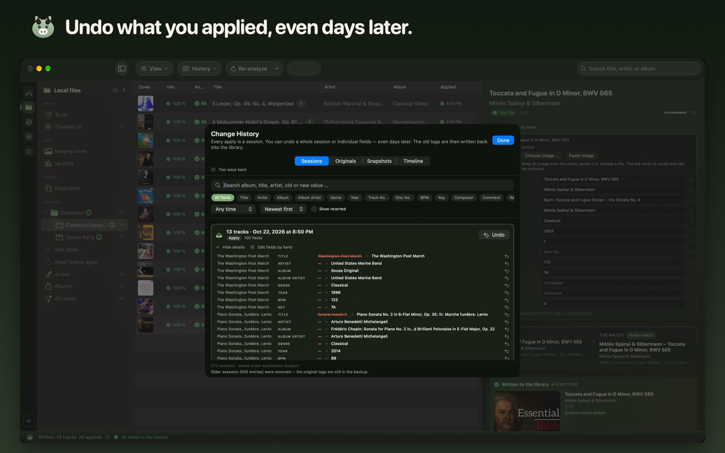Select the folder icon in the left rail
Screen dimensions: 725x453
tap(29, 108)
